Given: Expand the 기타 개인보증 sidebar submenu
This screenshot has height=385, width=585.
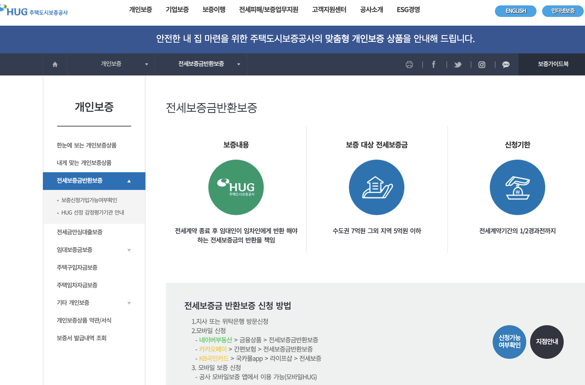Looking at the screenshot, I should click(x=129, y=303).
